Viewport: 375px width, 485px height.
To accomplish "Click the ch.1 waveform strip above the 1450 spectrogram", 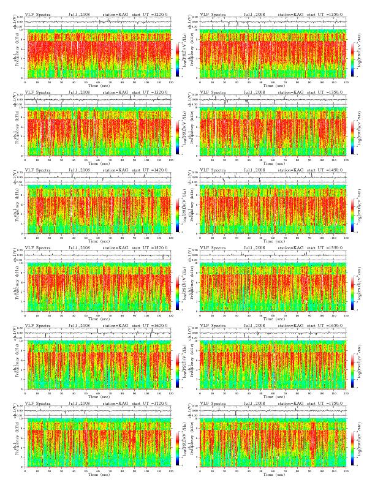I will point(273,177).
